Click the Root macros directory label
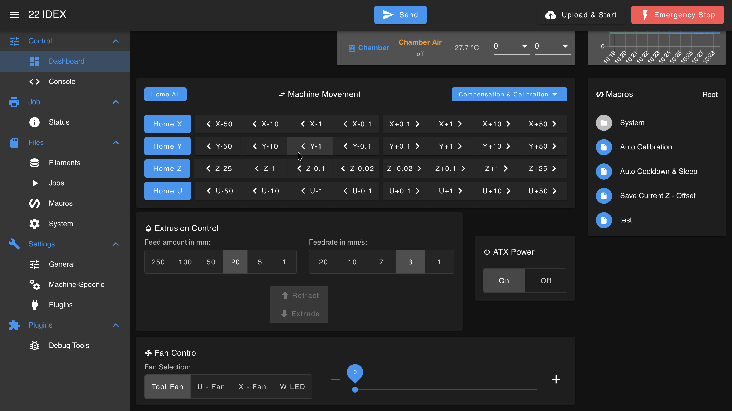 pos(710,95)
